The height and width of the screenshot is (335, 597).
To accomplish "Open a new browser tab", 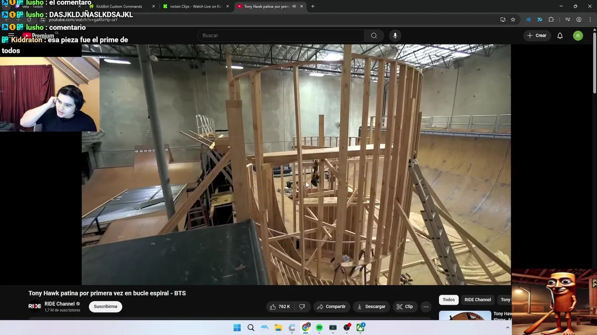I will pos(312,7).
